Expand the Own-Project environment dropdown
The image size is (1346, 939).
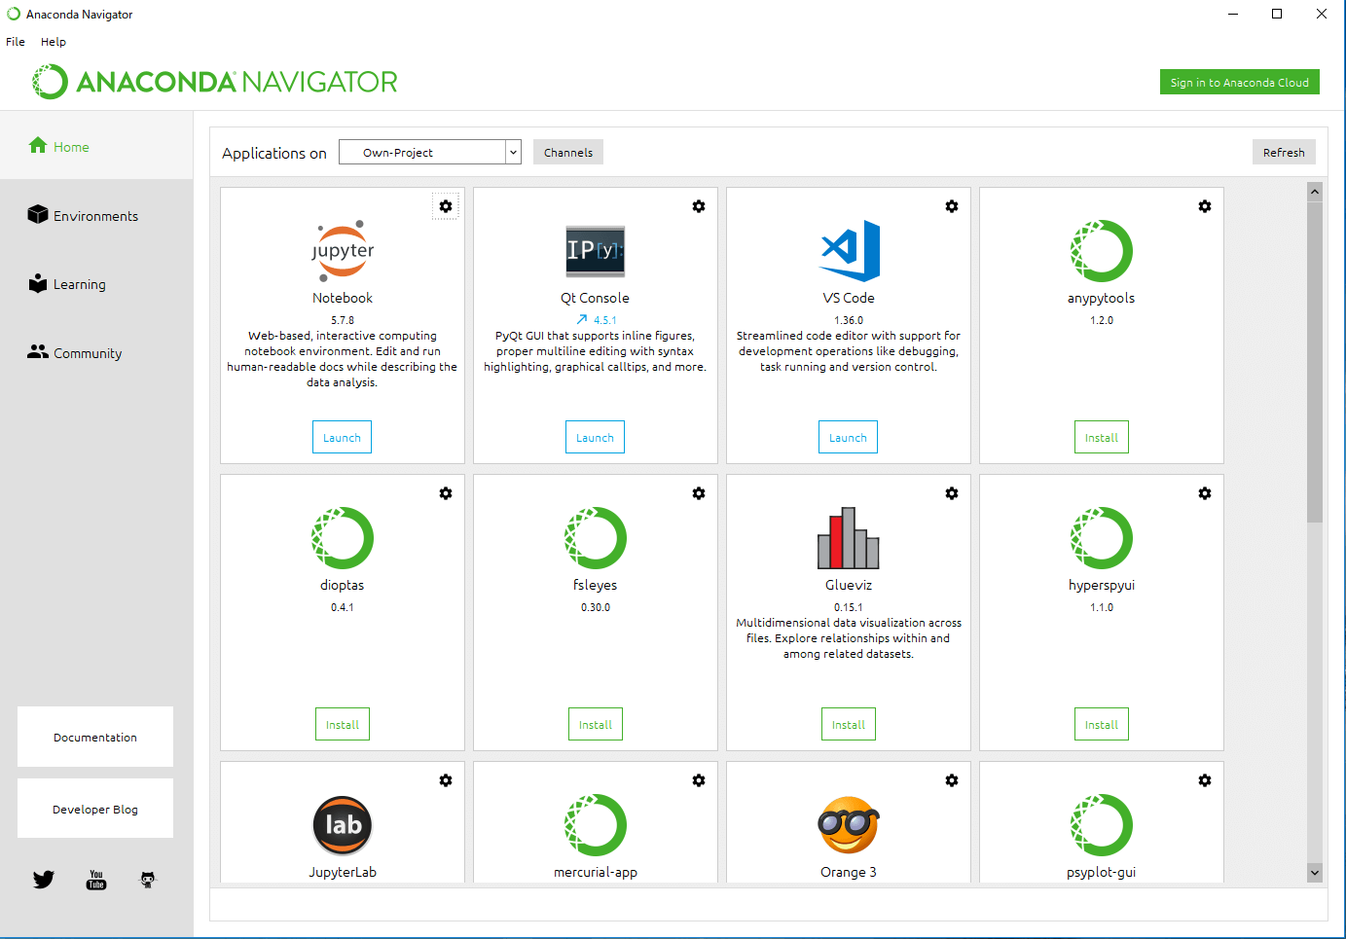513,153
